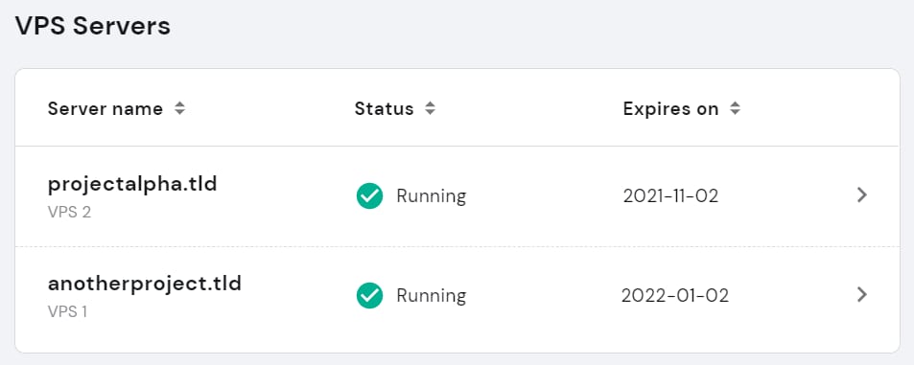Click Running status of projectalpha.tld

pyautogui.click(x=432, y=196)
